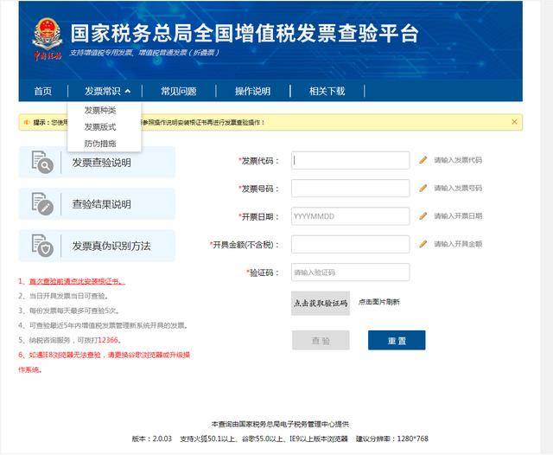
Task: Click the blue 重置 button
Action: tap(397, 340)
